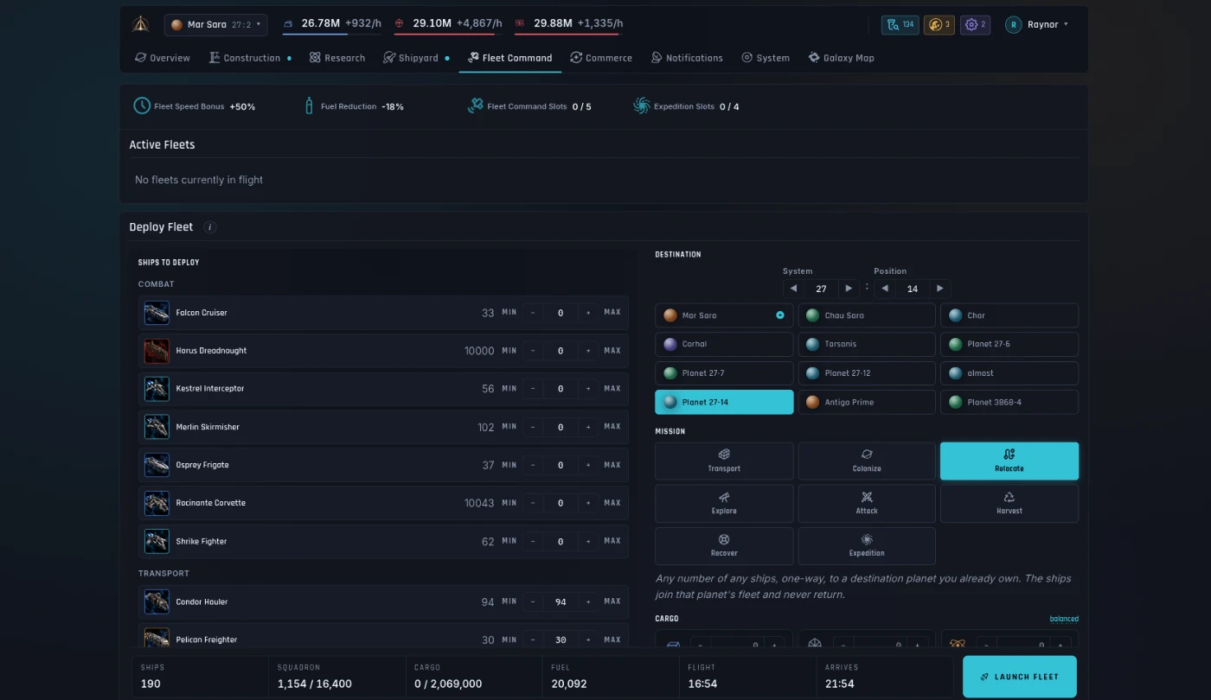1211x700 pixels.
Task: Click the Falcon Cruiser ship thumbnail
Action: (157, 313)
